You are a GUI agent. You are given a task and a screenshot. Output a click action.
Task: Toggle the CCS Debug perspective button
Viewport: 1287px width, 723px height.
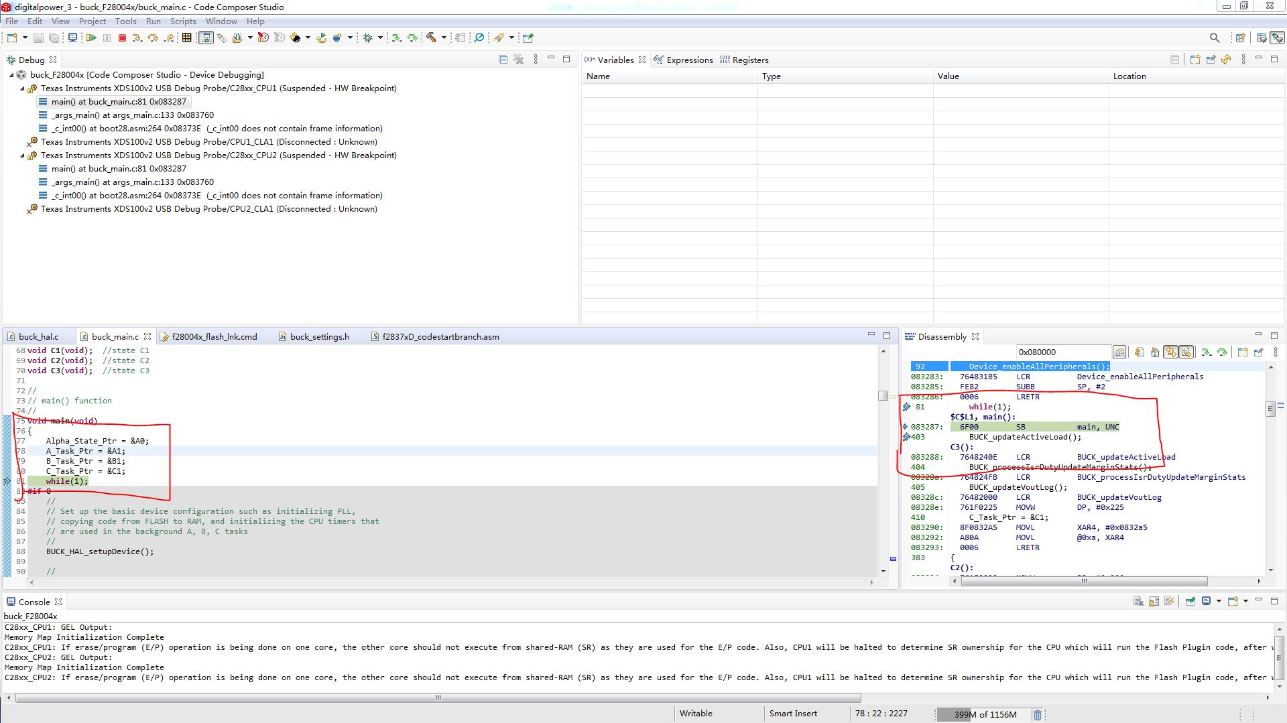(x=1278, y=38)
